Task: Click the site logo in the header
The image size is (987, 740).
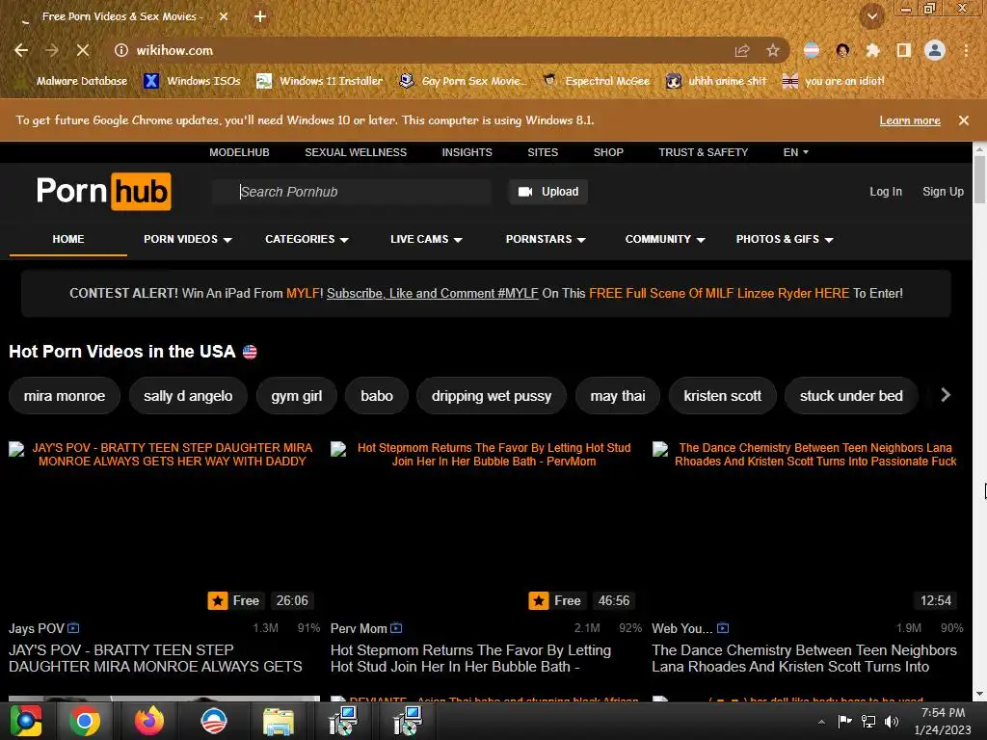Action: 104,192
